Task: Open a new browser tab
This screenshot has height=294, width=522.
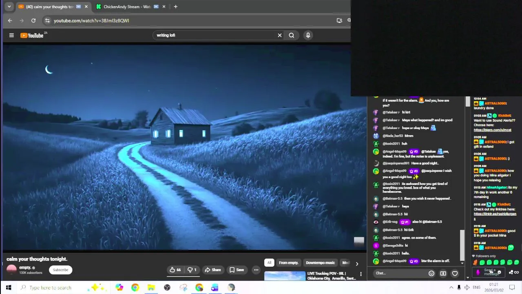Action: [175, 7]
